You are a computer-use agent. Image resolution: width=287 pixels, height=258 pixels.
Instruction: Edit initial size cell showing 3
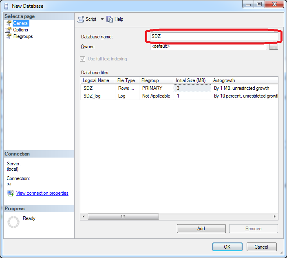pos(192,88)
